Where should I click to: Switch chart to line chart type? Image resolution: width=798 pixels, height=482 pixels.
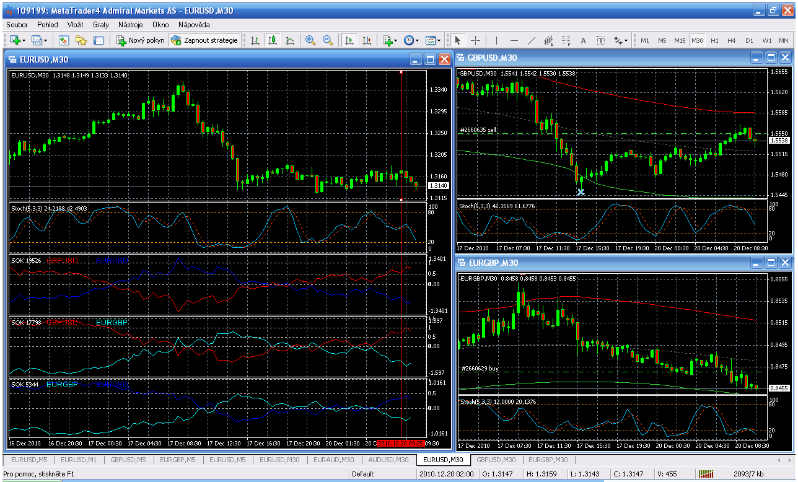point(290,40)
